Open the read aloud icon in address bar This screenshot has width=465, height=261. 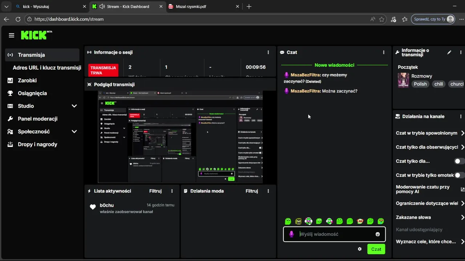click(x=373, y=19)
